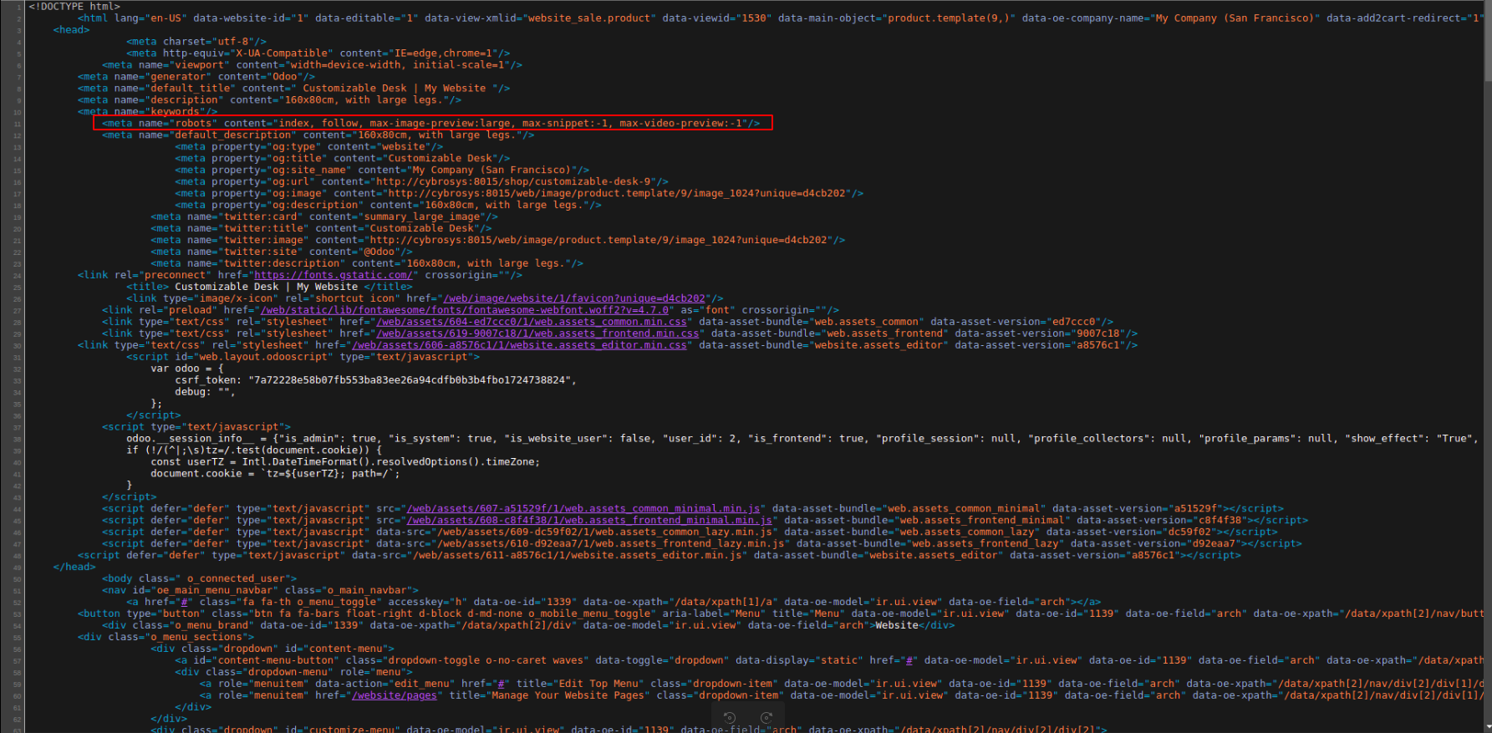1492x733 pixels.
Task: Click the og:image meta property line
Action: (519, 193)
